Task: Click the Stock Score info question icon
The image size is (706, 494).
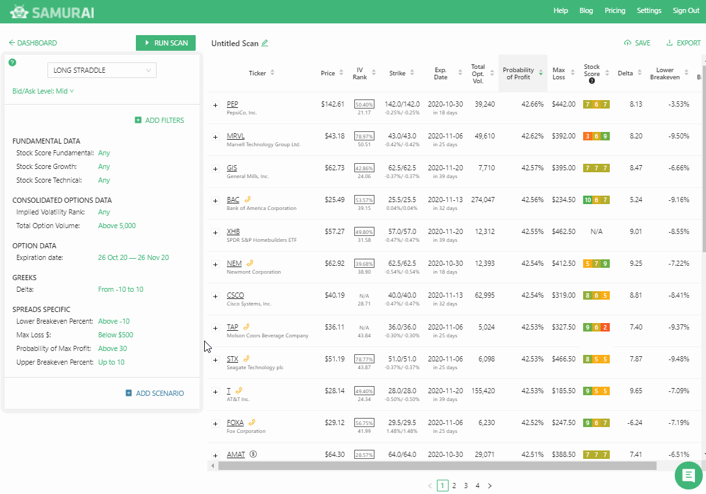Action: point(592,81)
